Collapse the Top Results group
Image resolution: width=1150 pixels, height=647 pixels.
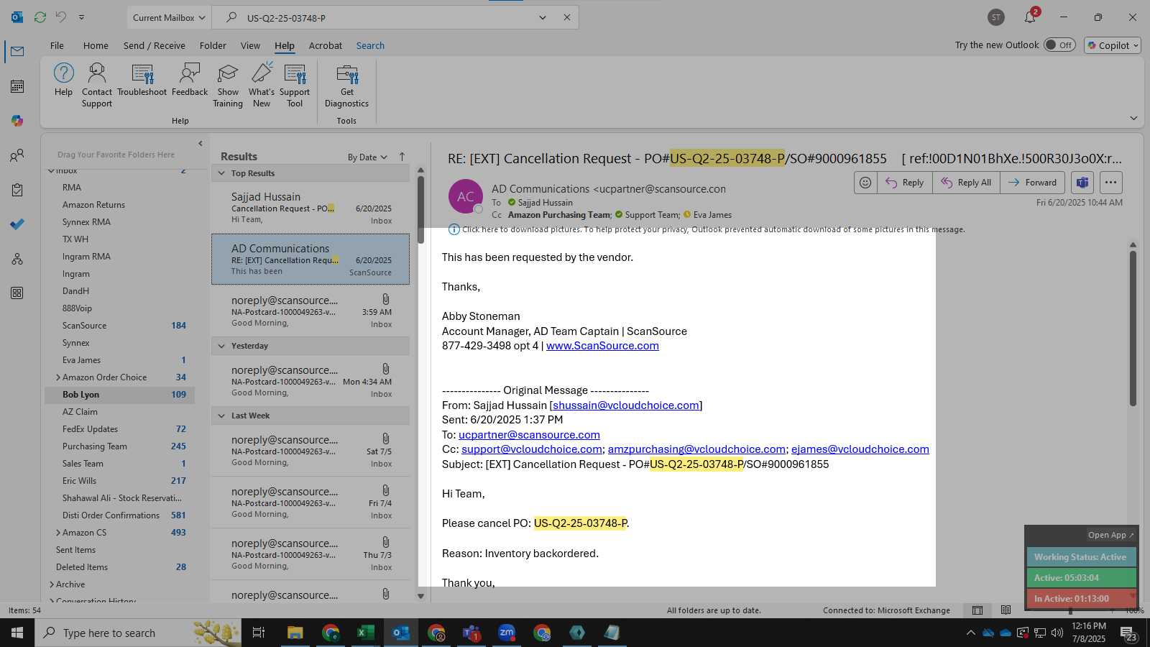221,173
